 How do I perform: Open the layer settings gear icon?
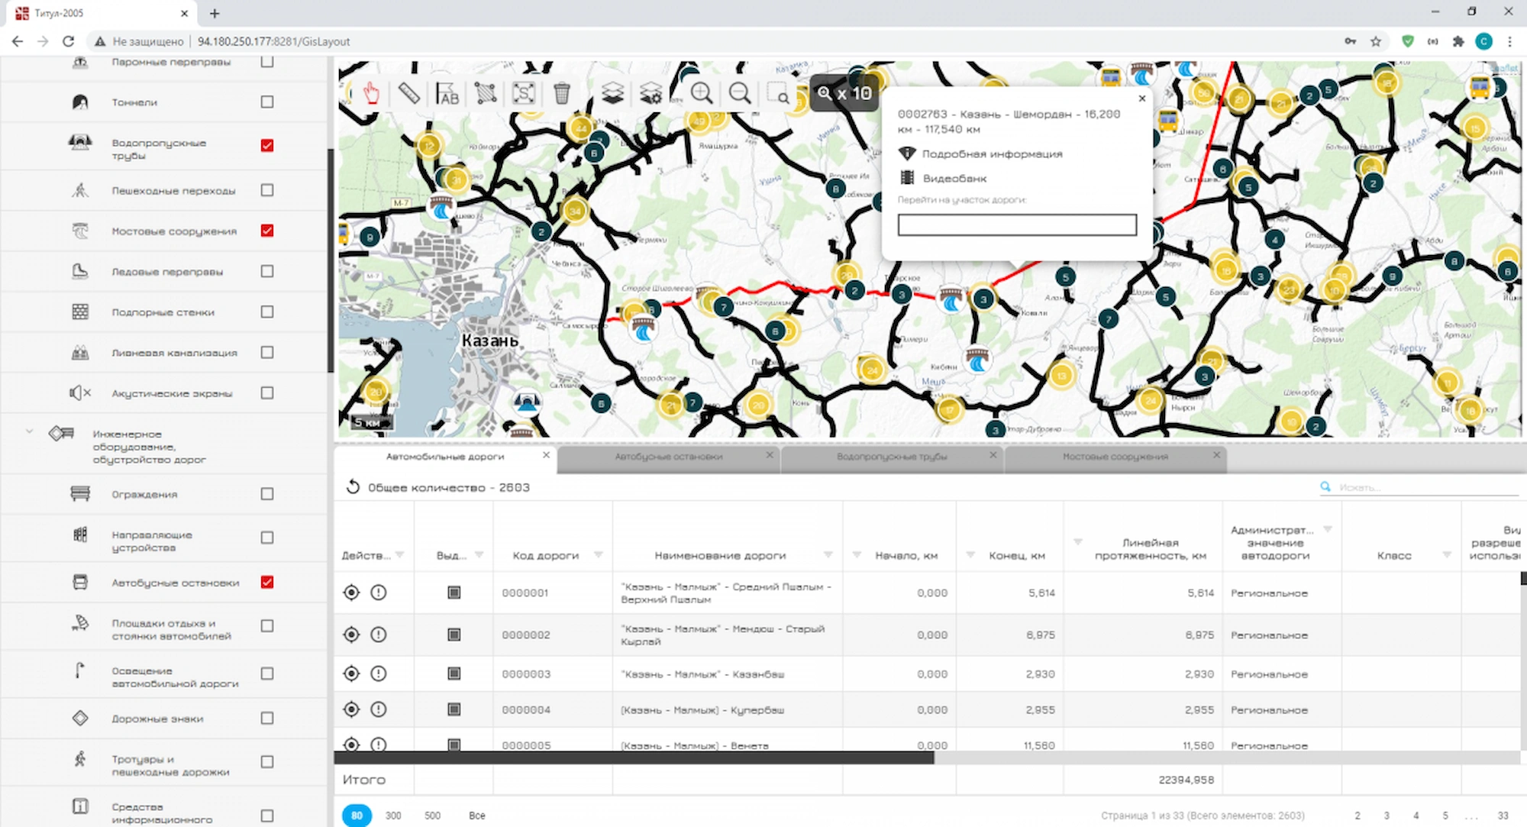pyautogui.click(x=651, y=93)
